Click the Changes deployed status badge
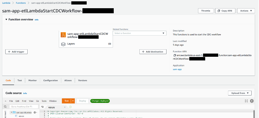259x118 pixels. tap(100, 101)
